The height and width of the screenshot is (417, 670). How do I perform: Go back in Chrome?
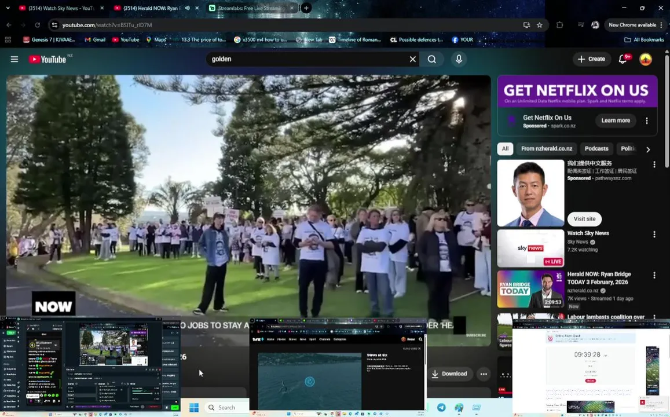click(9, 25)
